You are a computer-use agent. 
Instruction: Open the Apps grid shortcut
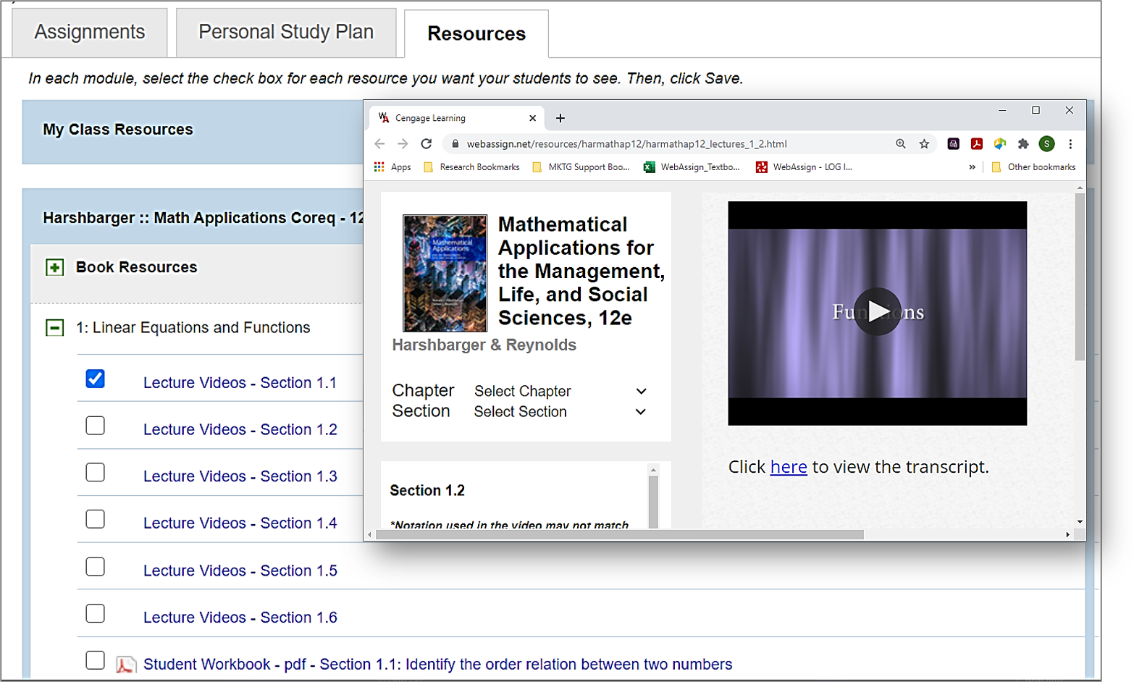(x=392, y=167)
